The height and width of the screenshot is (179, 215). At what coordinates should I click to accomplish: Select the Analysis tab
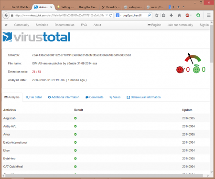12,97
